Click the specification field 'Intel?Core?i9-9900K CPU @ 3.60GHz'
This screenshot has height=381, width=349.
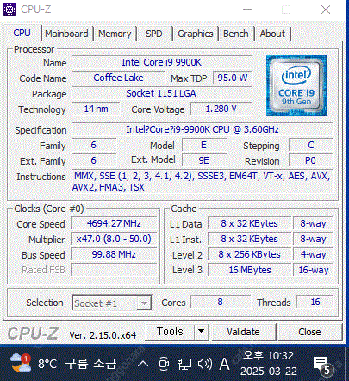pyautogui.click(x=203, y=129)
